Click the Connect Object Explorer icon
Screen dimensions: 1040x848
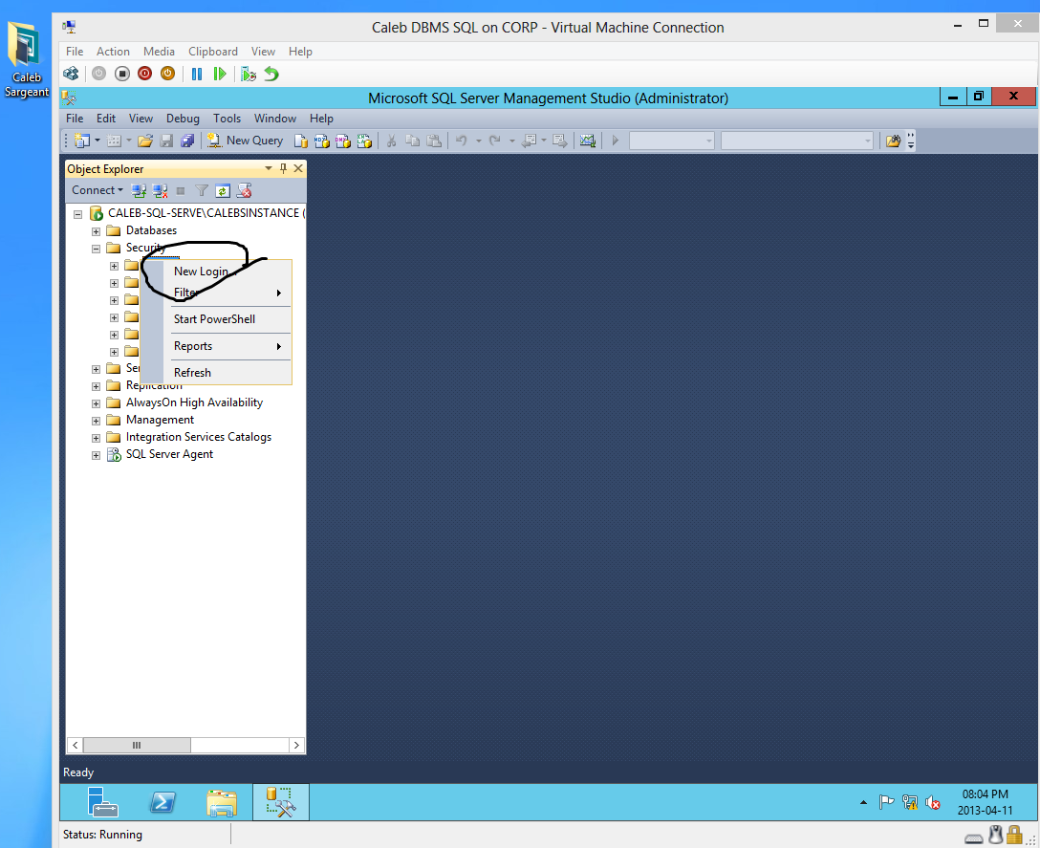(139, 191)
